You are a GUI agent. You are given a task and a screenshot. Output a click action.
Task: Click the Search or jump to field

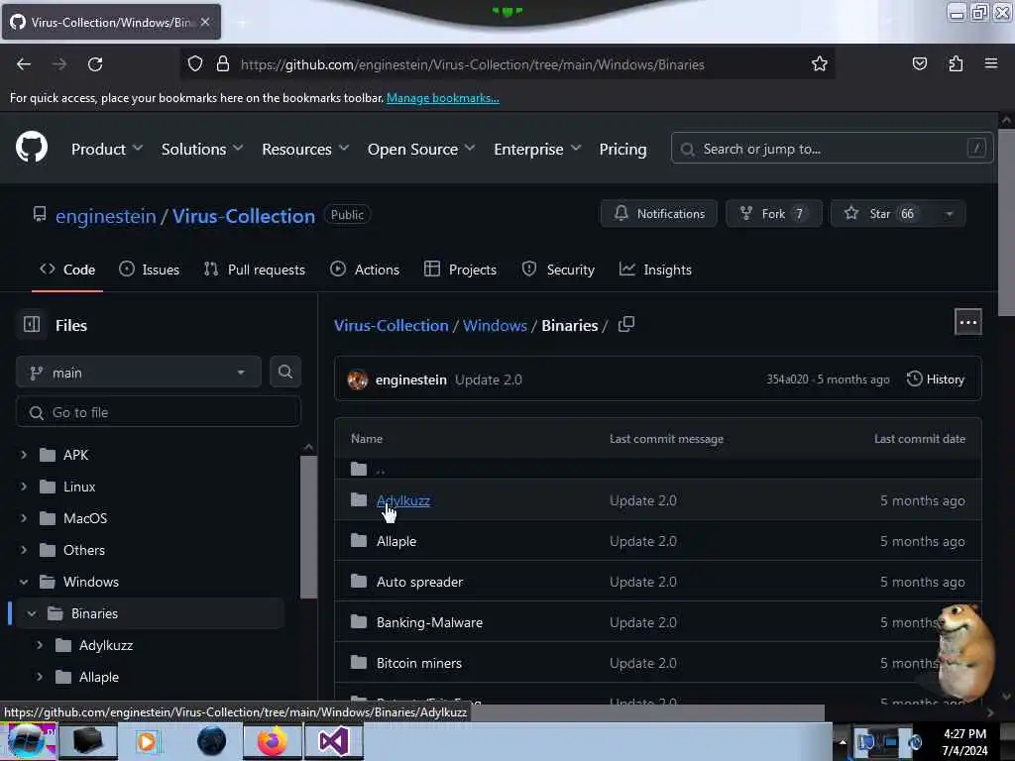click(832, 149)
